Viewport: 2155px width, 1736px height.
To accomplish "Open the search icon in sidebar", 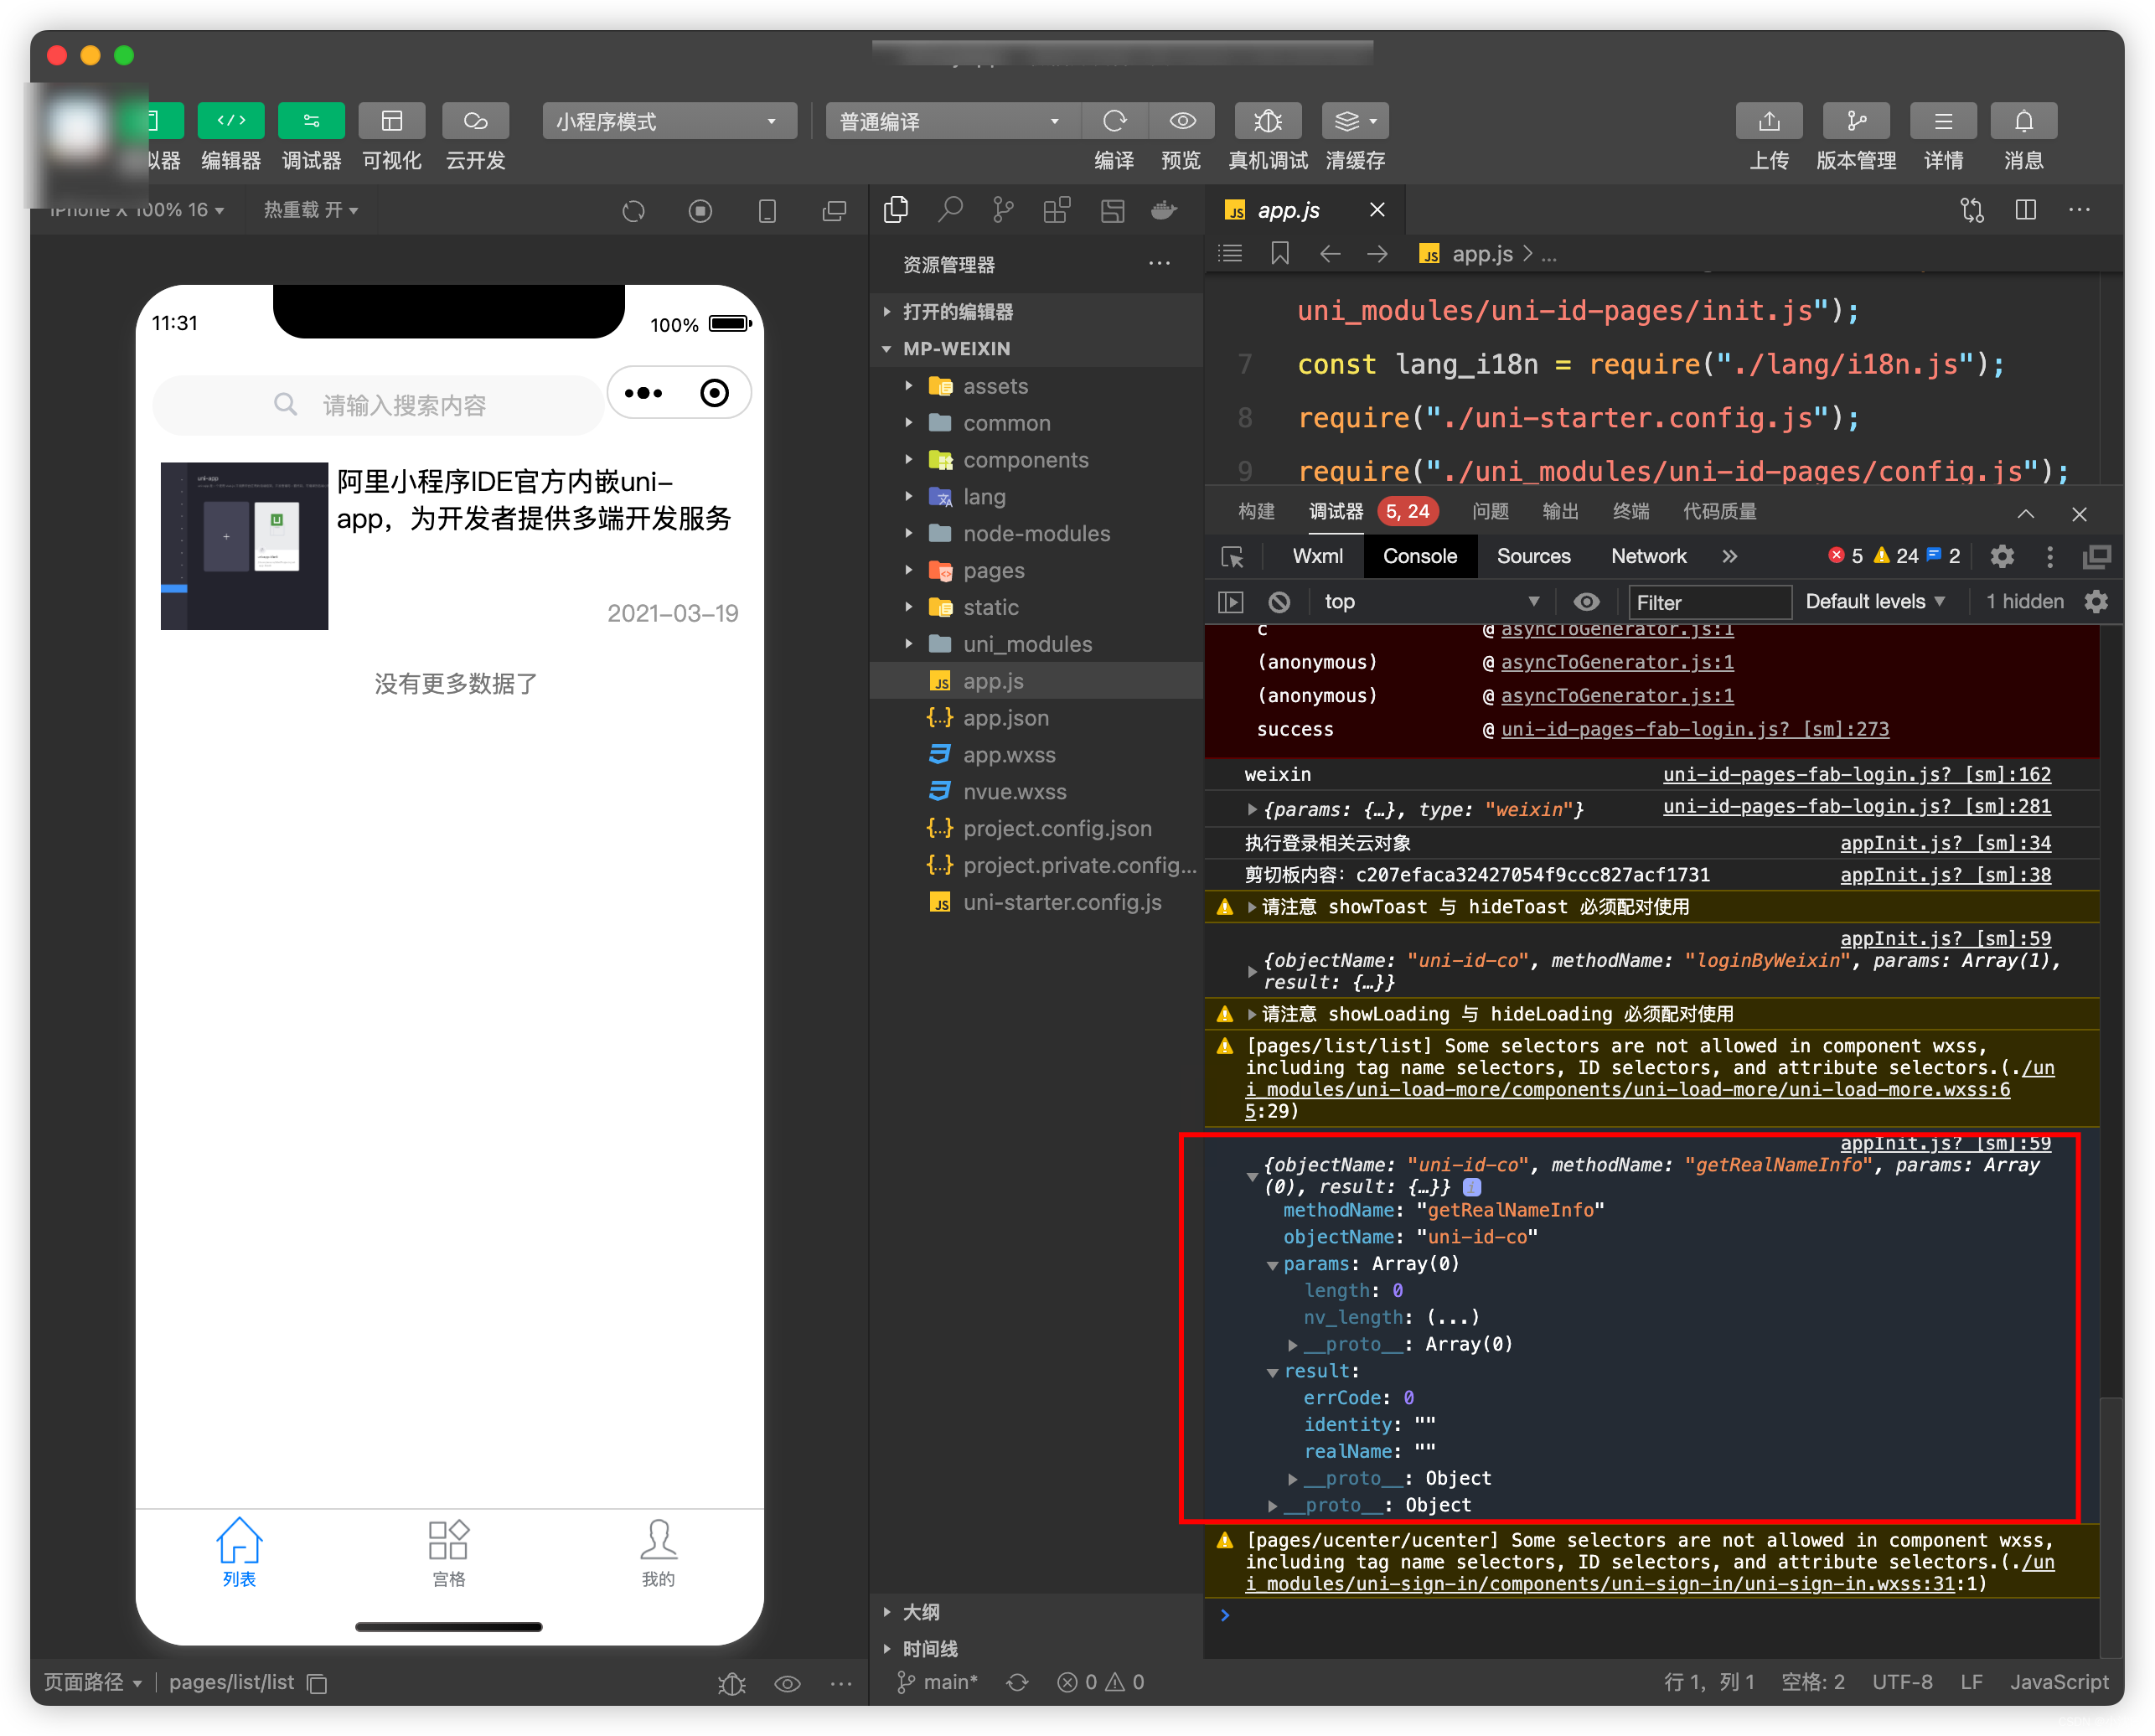I will point(949,210).
